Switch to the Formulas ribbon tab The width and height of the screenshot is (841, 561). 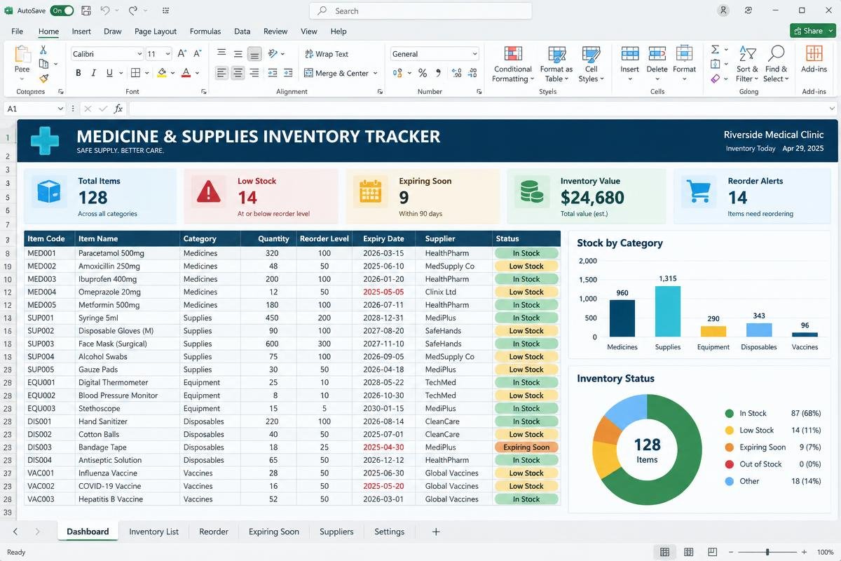(205, 32)
